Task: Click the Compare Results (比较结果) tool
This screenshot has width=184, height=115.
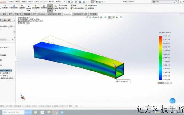Action: pos(56,8)
